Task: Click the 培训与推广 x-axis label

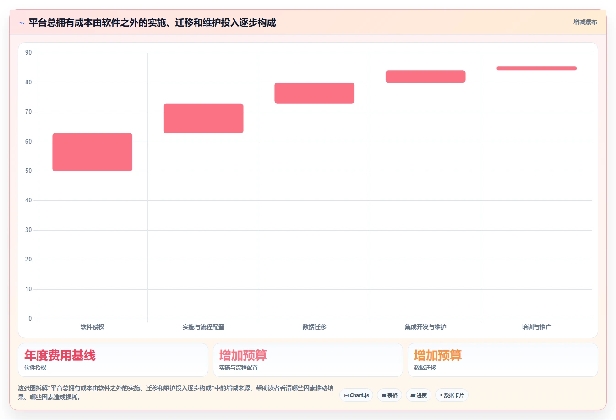Action: [x=536, y=327]
